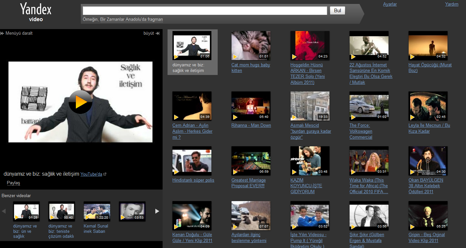Screen dimensions: 466x248
Task: Click the Bul search button
Action: point(337,11)
